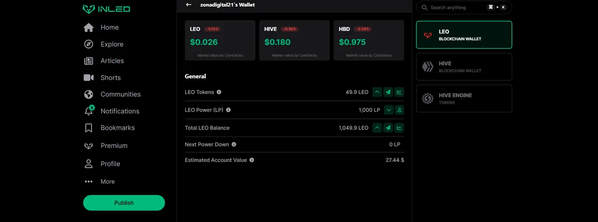The height and width of the screenshot is (222, 598).
Task: Click the Communities sidebar link
Action: 121,94
